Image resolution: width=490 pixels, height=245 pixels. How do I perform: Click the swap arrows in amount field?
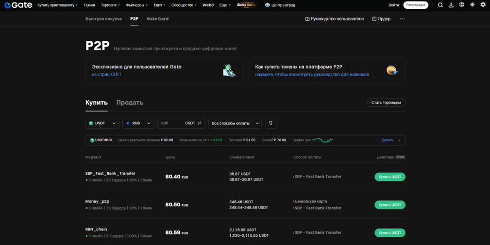click(x=200, y=123)
